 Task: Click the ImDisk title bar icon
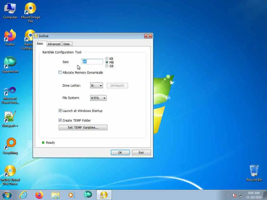(x=36, y=36)
